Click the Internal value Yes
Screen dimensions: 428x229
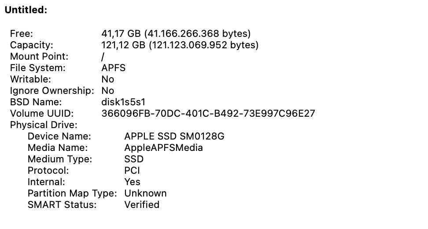pyautogui.click(x=132, y=182)
